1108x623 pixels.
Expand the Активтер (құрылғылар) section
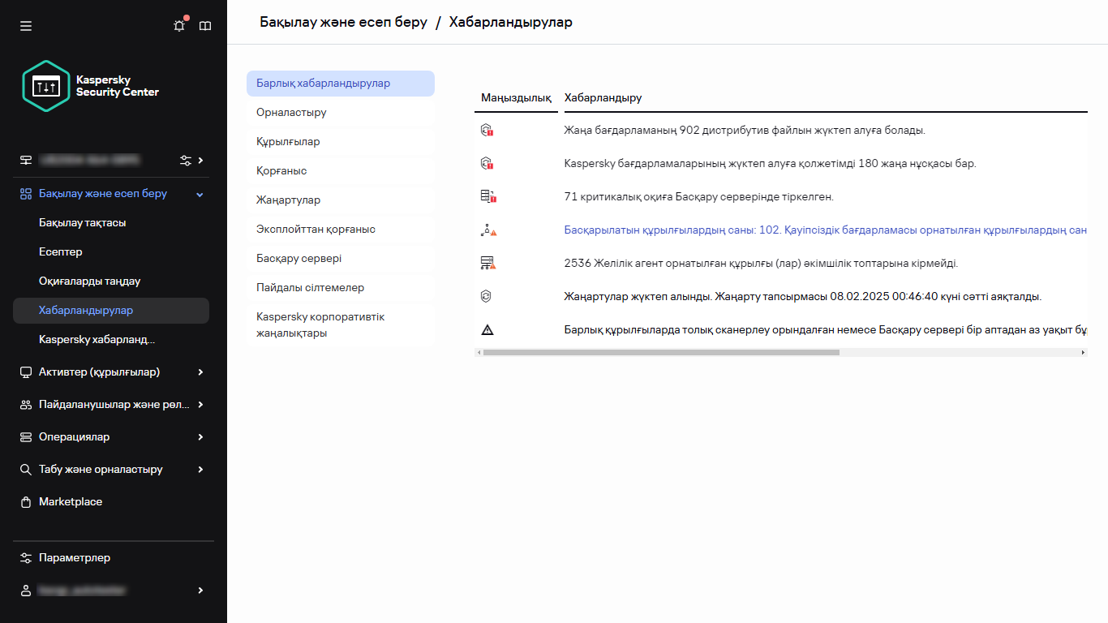coord(200,372)
